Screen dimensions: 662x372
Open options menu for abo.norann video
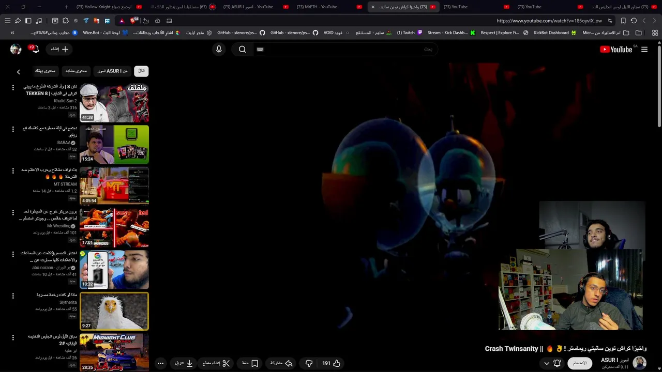(x=13, y=254)
